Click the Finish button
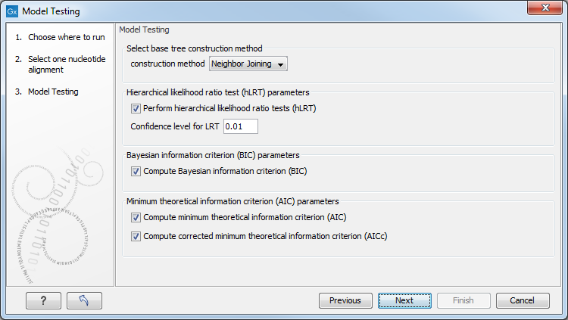568x320 pixels. (463, 300)
